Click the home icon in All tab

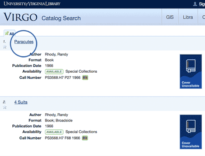pyautogui.click(x=7, y=33)
